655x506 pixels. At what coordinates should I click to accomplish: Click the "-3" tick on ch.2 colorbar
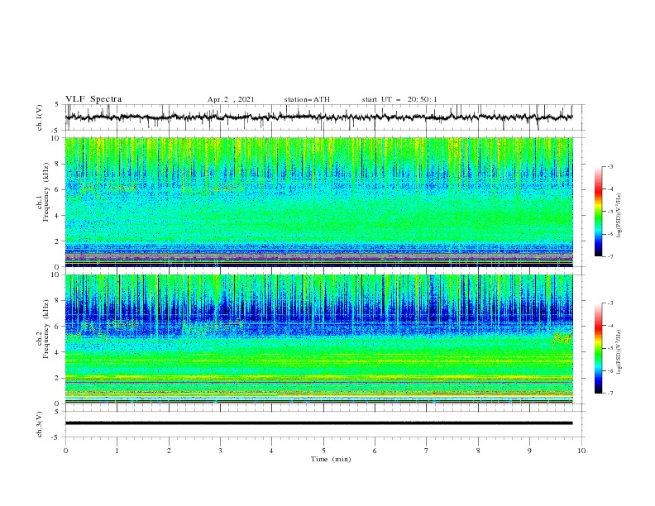[610, 303]
